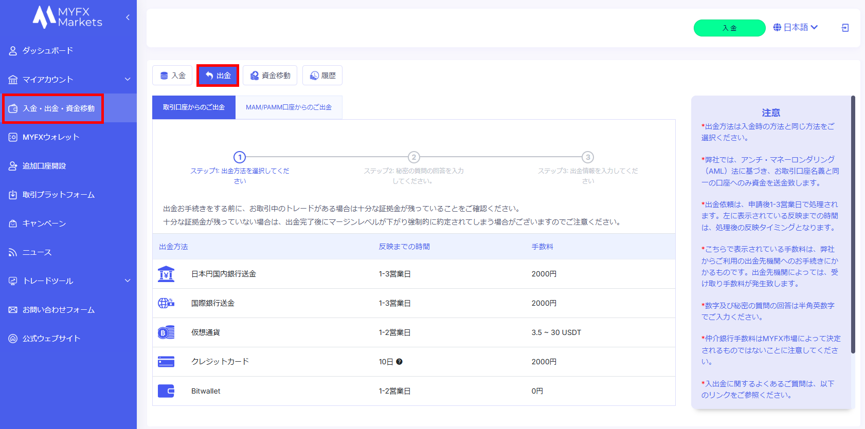This screenshot has width=865, height=429.
Task: Expand the マイアカウント chevron
Action: tap(128, 79)
